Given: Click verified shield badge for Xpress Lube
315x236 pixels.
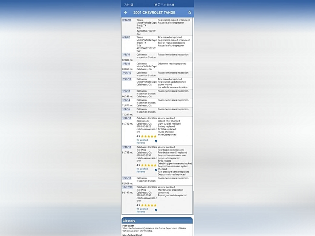Looking at the screenshot, I should pyautogui.click(x=156, y=141).
